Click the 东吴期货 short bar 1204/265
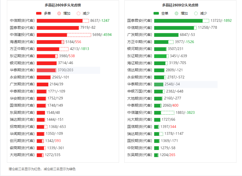The width and height of the screenshot is (242, 176). point(156,155)
